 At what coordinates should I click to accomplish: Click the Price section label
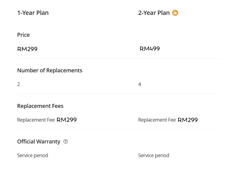23,35
